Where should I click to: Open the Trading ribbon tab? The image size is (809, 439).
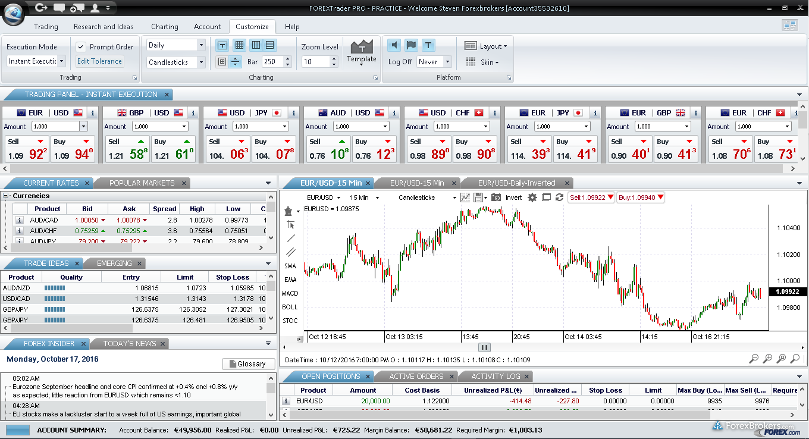tap(46, 27)
